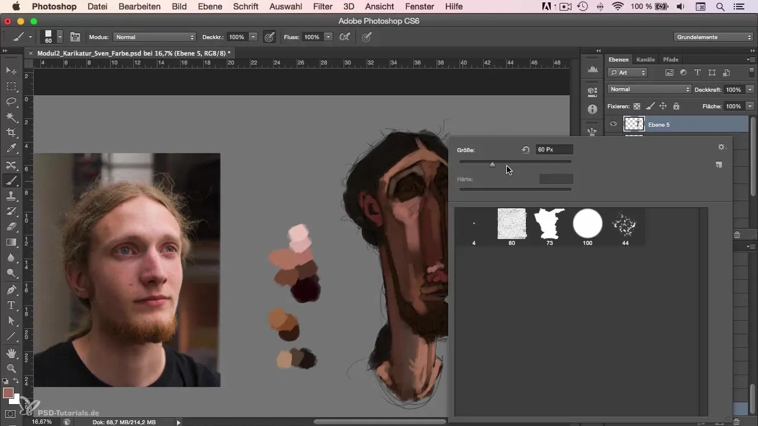The width and height of the screenshot is (758, 426).
Task: Select the Blur tool
Action: click(x=11, y=257)
